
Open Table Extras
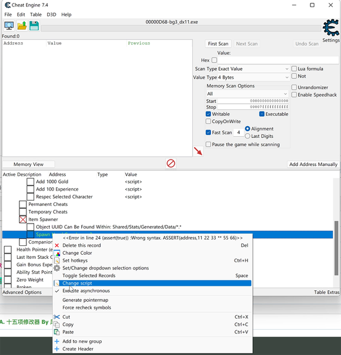click(x=327, y=292)
